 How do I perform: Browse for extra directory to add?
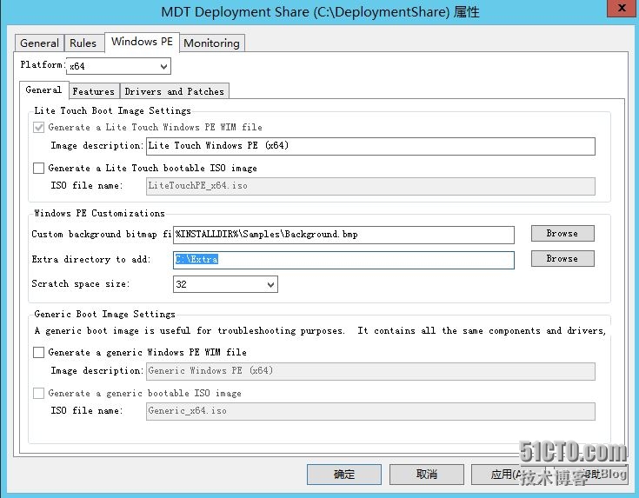(x=562, y=258)
